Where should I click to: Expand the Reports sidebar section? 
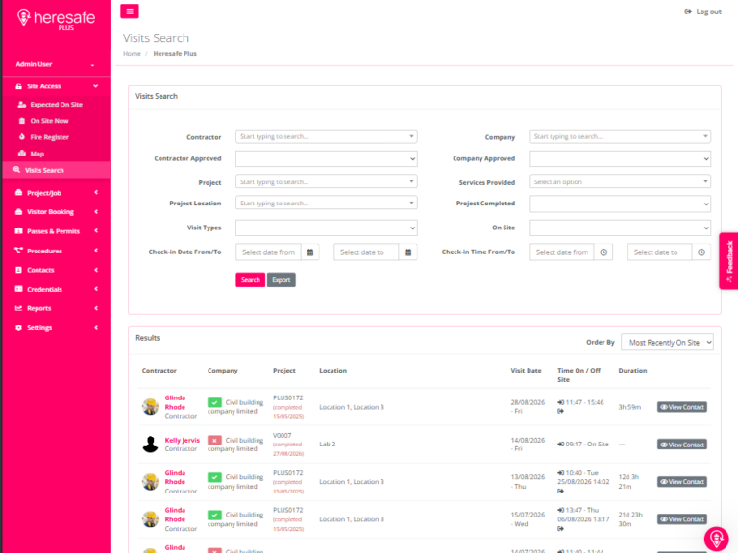(56, 308)
